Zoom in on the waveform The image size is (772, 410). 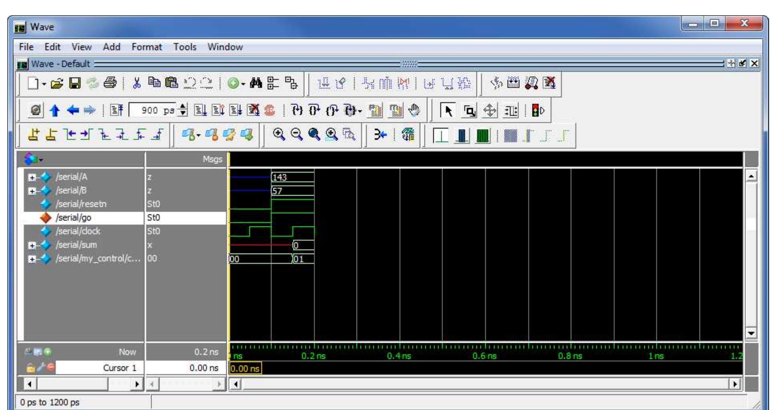point(279,135)
